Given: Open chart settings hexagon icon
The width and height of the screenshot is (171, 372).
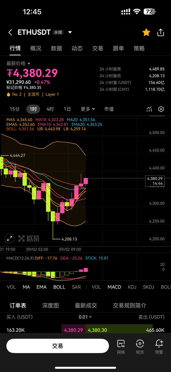Looking at the screenshot, I should (161, 109).
